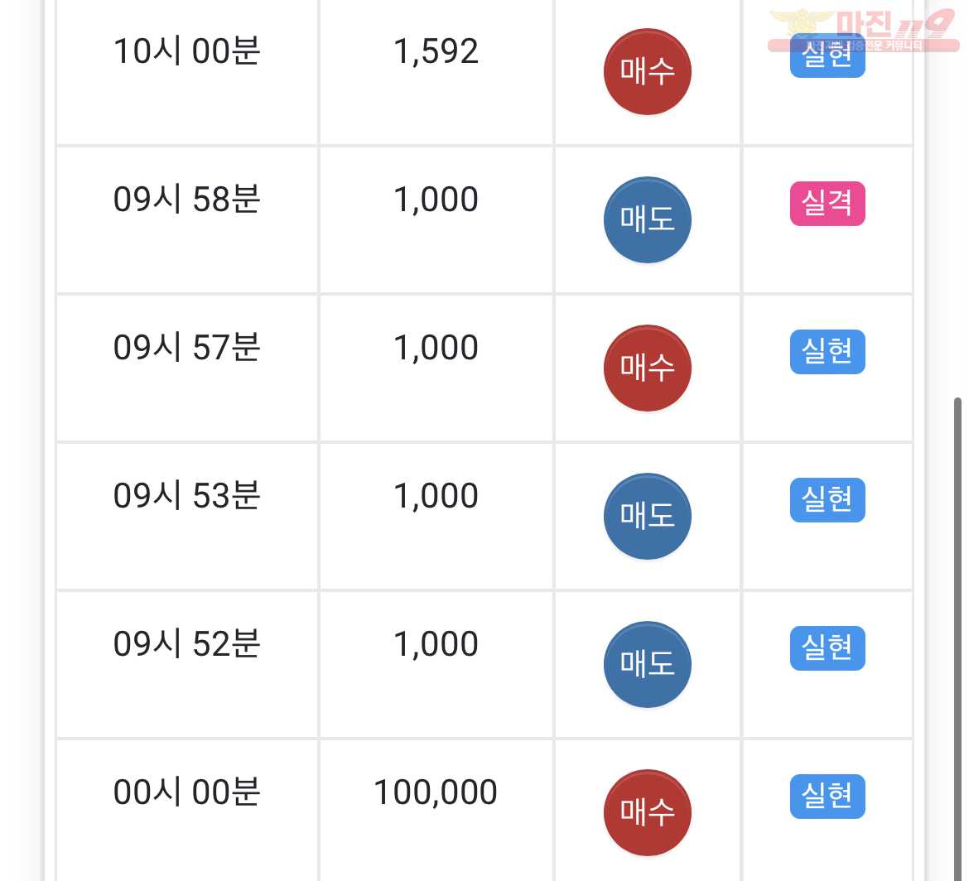Viewport: 969px width, 881px height.
Task: Select the 00시 00분 time cell
Action: pyautogui.click(x=186, y=811)
